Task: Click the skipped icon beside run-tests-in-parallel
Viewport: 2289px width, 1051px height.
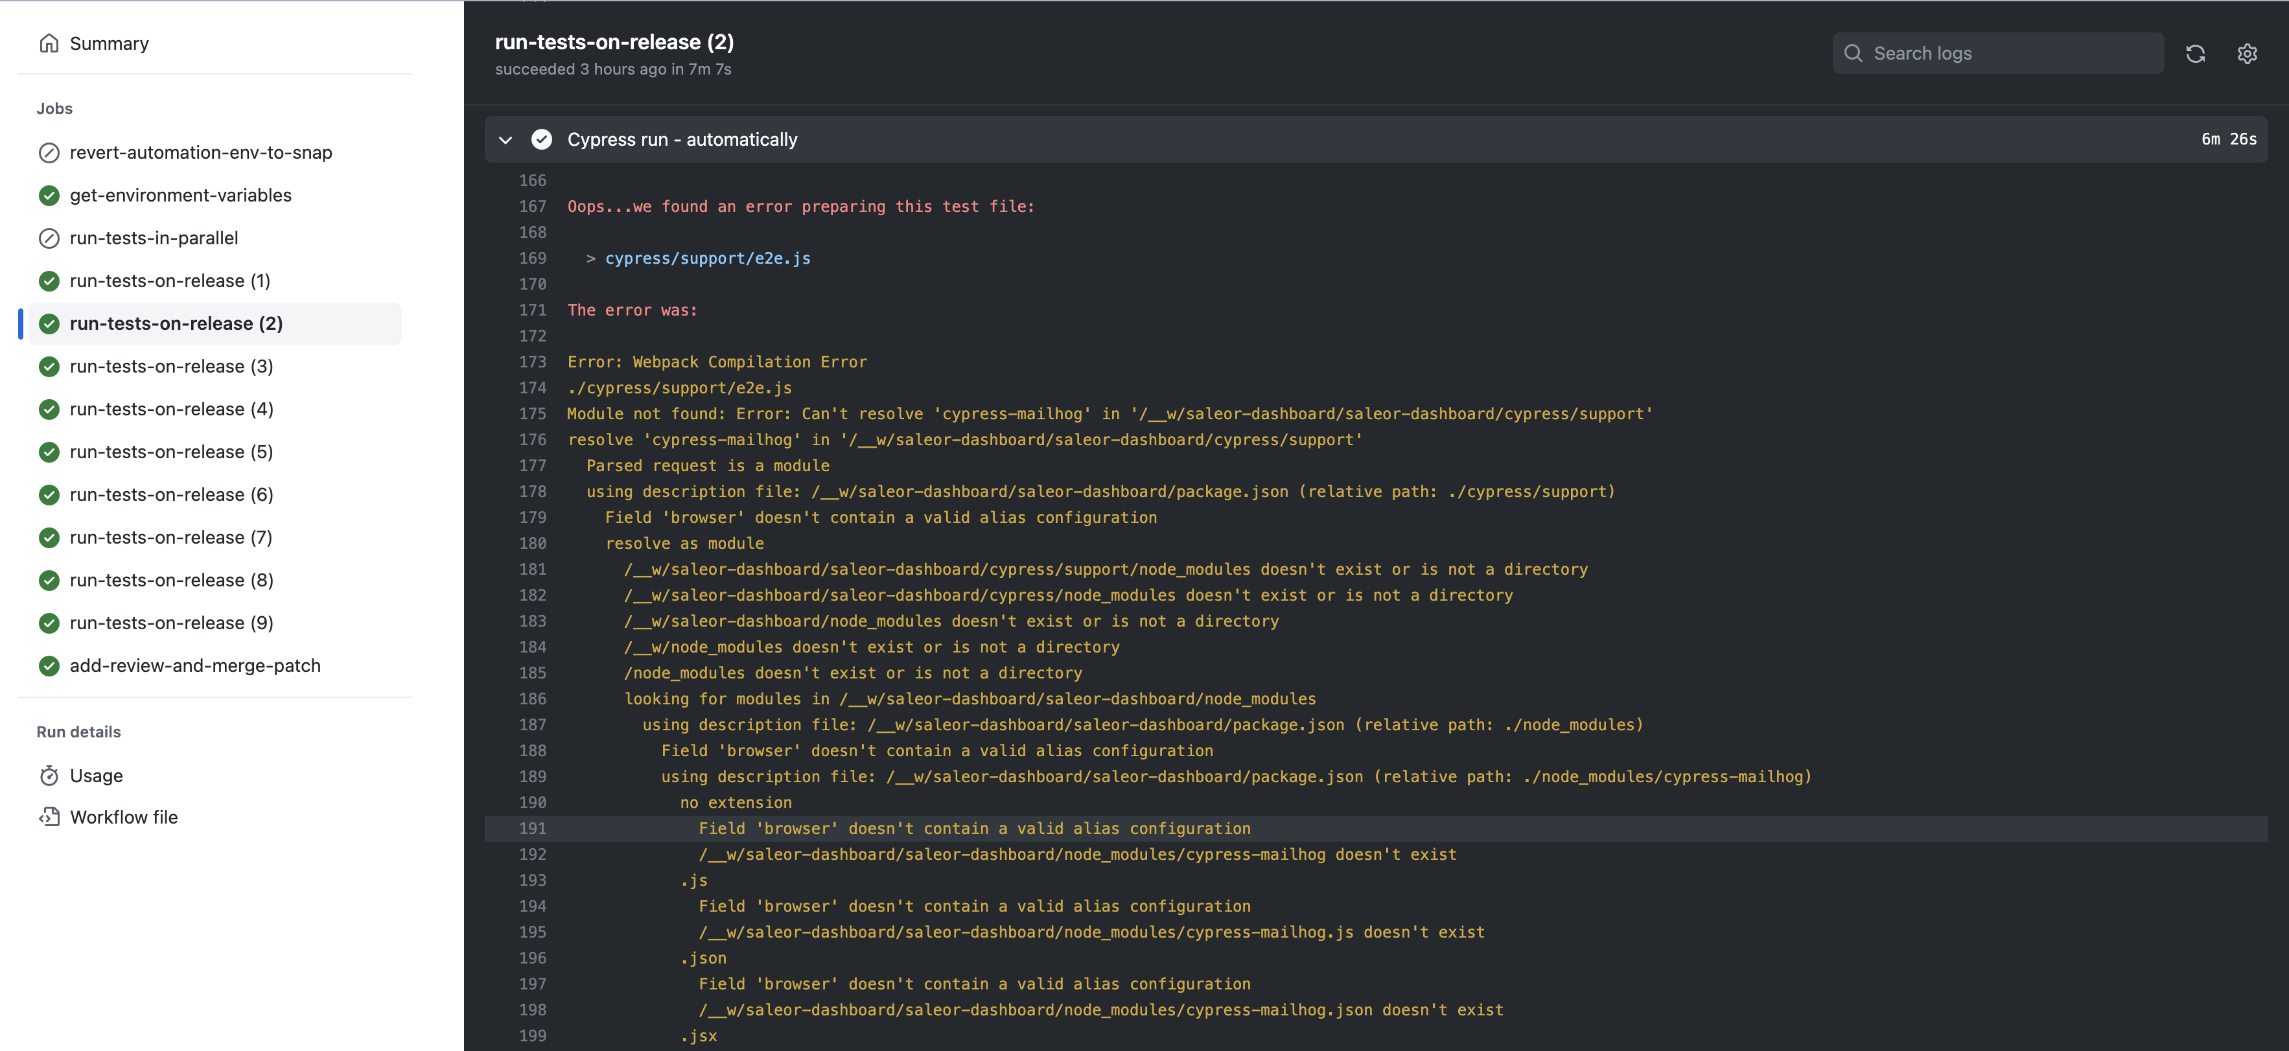Action: (49, 238)
